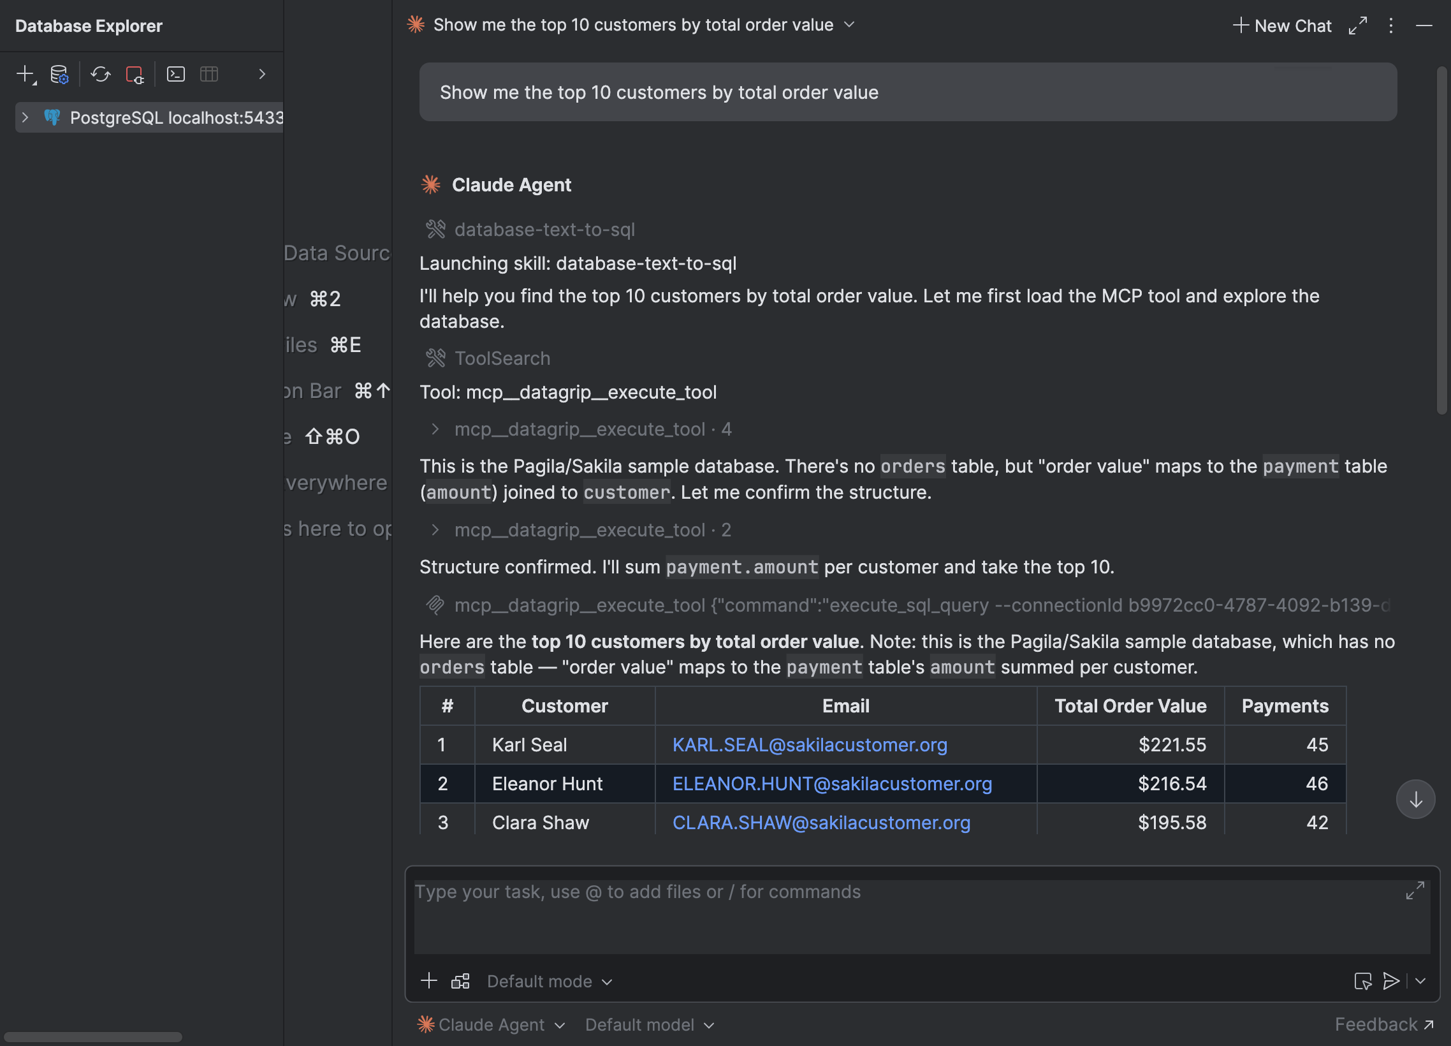Hide the AI chat panel
The height and width of the screenshot is (1046, 1451).
point(1424,26)
